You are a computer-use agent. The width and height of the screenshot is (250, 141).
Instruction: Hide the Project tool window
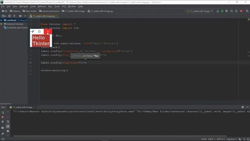coord(25,16)
